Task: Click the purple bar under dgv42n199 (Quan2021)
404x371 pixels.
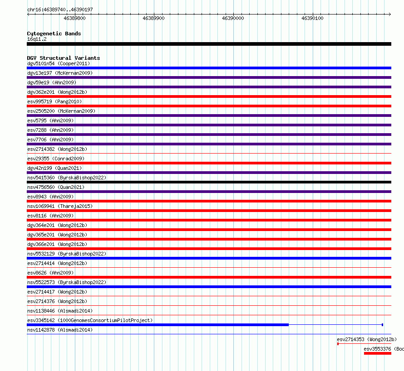Action: 209,173
